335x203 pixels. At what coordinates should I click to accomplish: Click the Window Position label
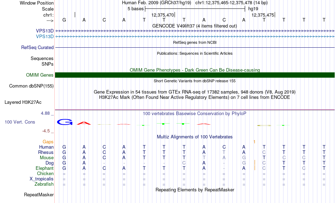pos(37,3)
